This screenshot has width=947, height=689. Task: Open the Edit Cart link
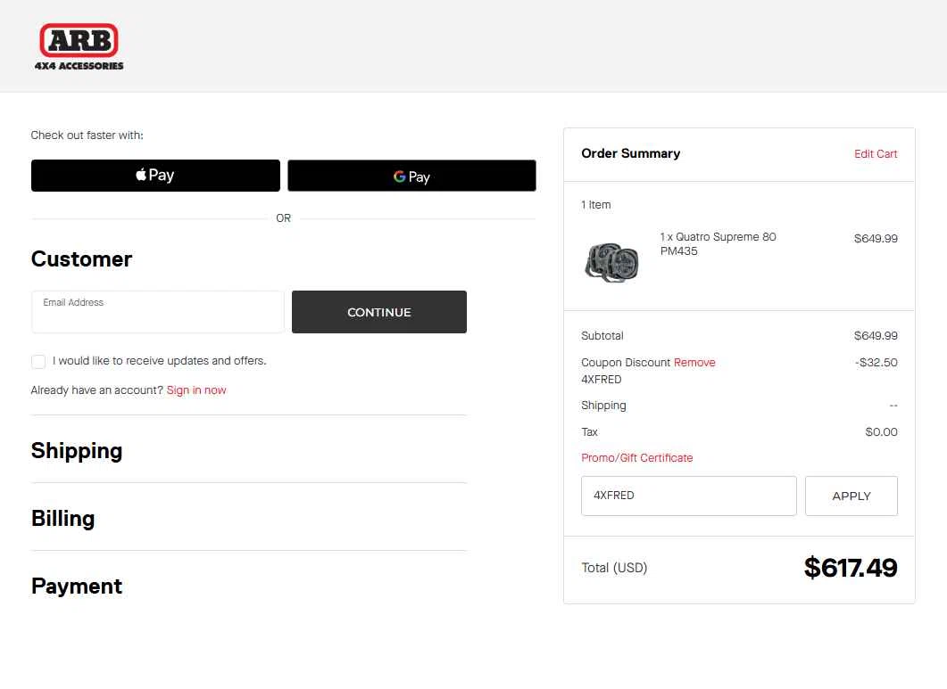pyautogui.click(x=875, y=154)
